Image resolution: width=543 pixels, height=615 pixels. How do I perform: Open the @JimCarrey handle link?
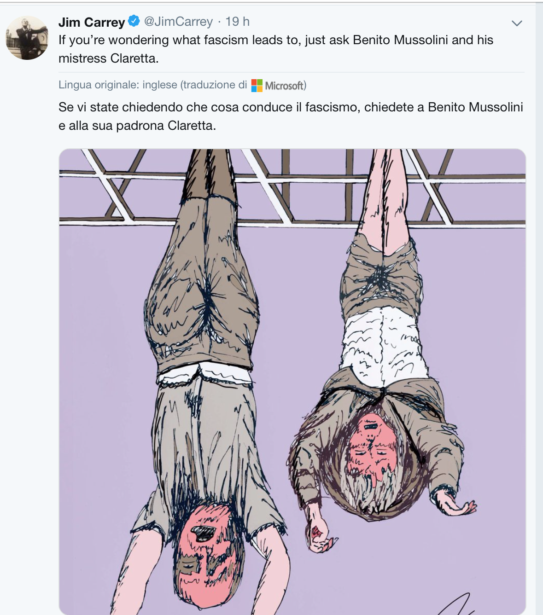click(x=178, y=22)
